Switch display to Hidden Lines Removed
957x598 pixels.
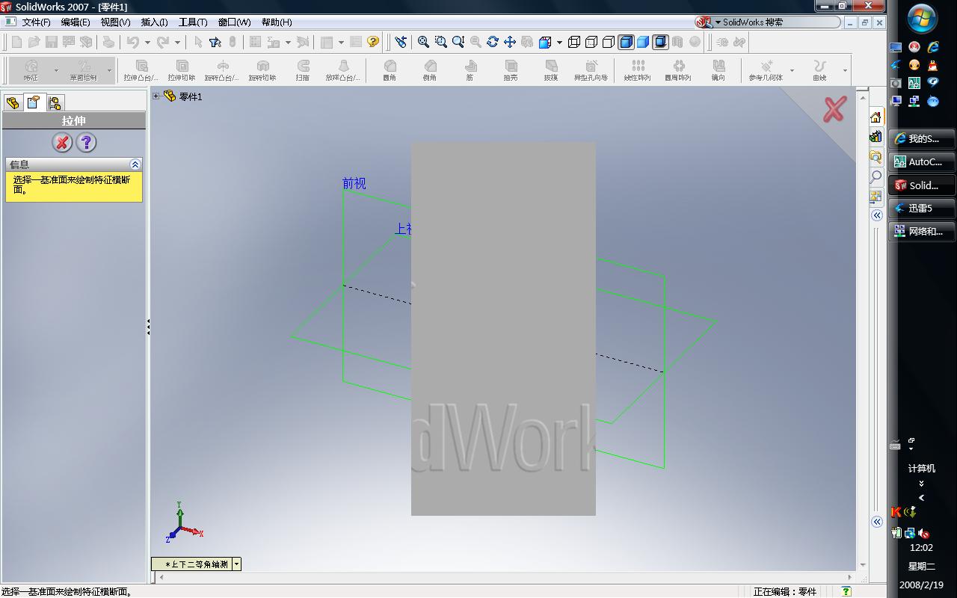click(609, 42)
